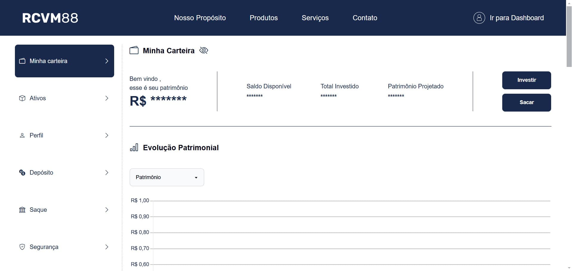Screen dimensions: 572x271
Task: Click the wallet icon next to Minha Carteira heading
Action: [134, 50]
